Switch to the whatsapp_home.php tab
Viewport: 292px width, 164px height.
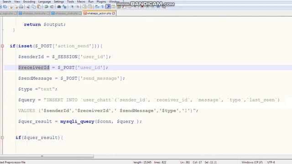(34, 13)
